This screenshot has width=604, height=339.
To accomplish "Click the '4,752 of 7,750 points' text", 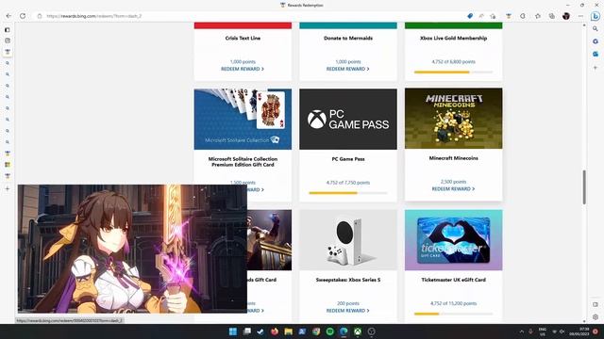I will point(348,183).
